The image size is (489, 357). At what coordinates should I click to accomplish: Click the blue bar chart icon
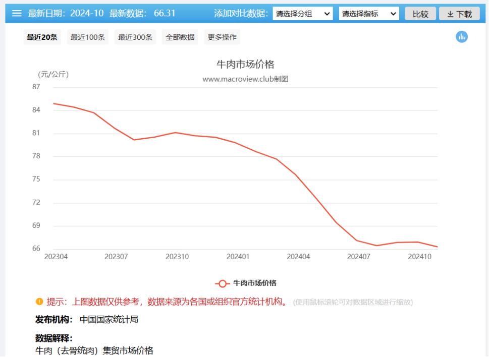click(x=461, y=37)
